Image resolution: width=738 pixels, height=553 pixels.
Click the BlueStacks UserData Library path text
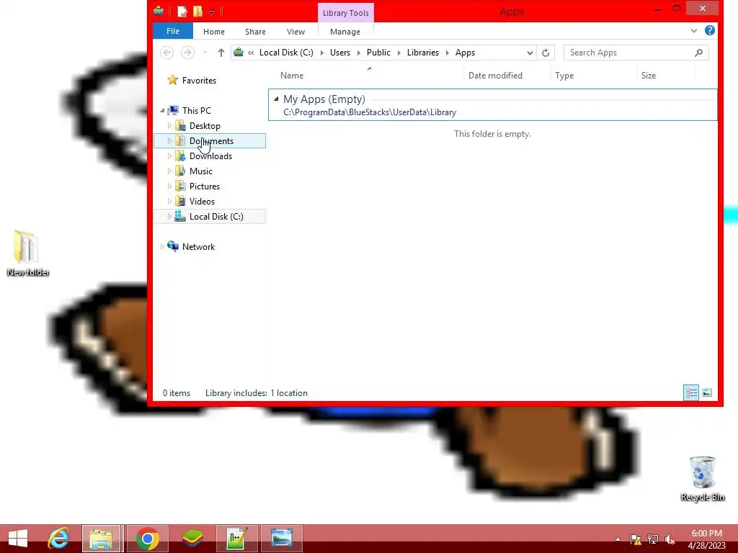point(370,112)
